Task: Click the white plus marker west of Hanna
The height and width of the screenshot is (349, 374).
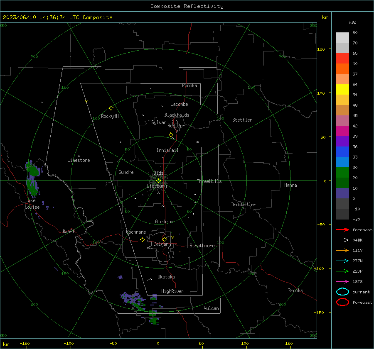Action: [x=235, y=167]
